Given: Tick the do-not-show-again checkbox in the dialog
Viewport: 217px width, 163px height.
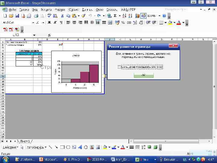Looking at the screenshot, I should [119, 67].
